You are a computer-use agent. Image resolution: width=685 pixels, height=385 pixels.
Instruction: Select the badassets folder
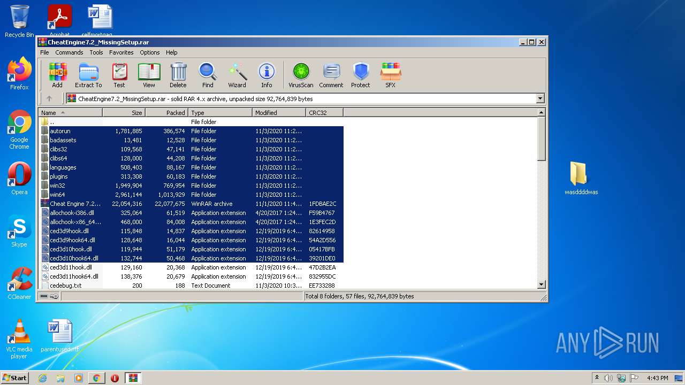[191, 140]
